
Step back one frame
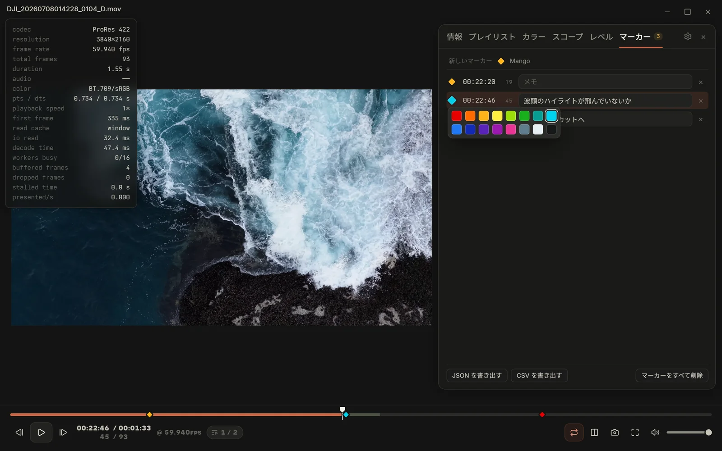pos(19,433)
